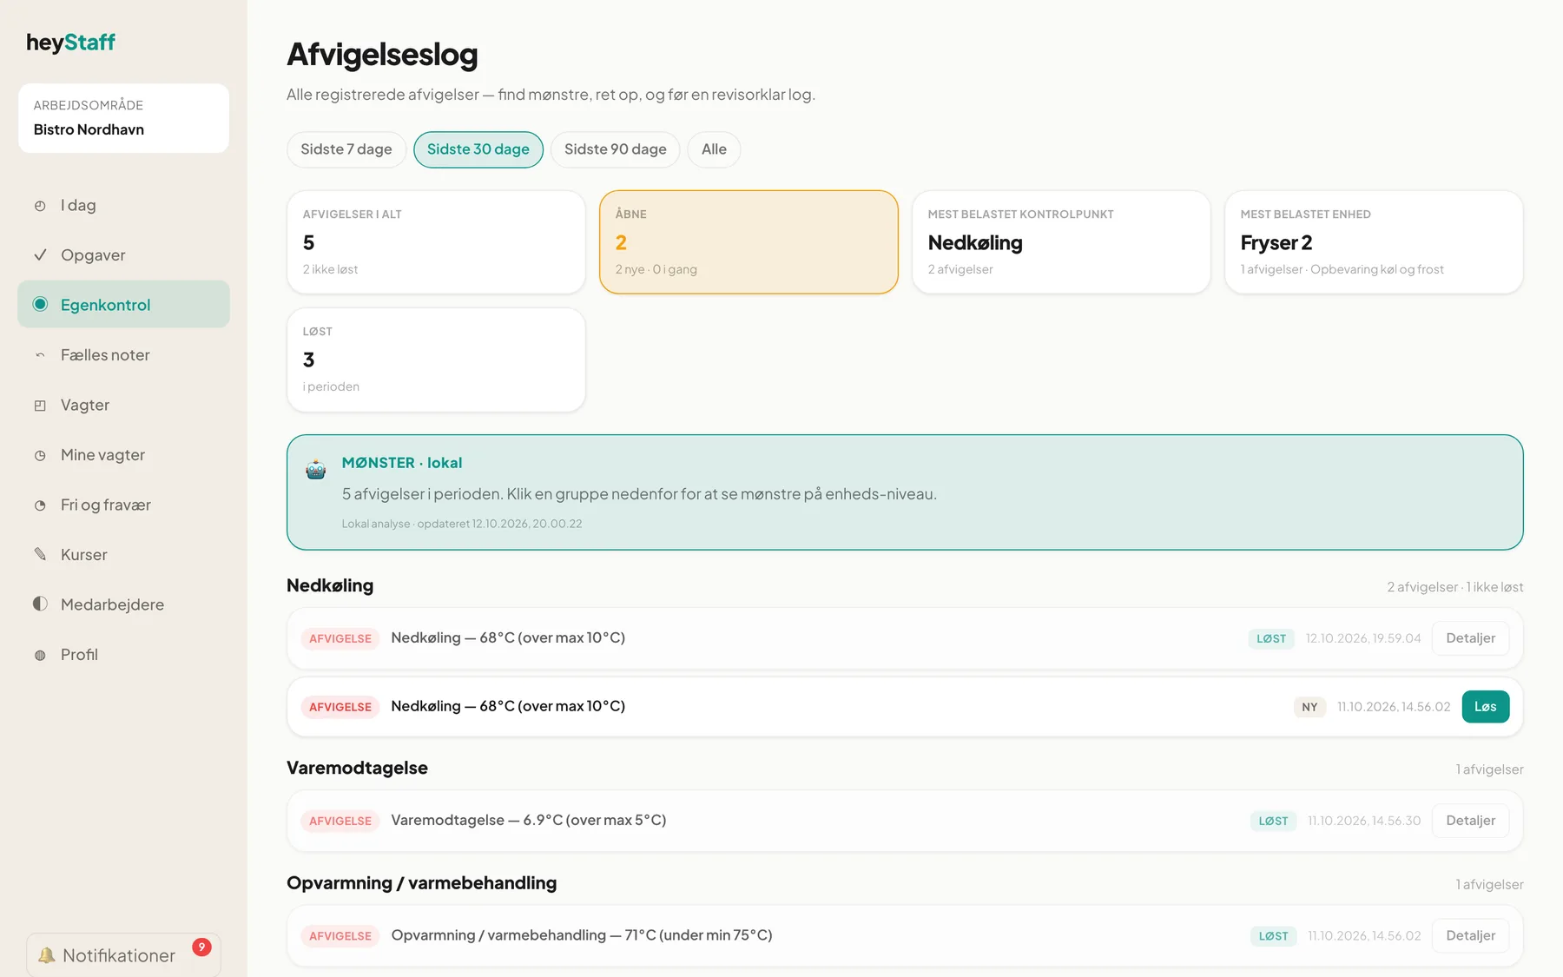Click the heyStaff logo
This screenshot has width=1563, height=977.
70,42
